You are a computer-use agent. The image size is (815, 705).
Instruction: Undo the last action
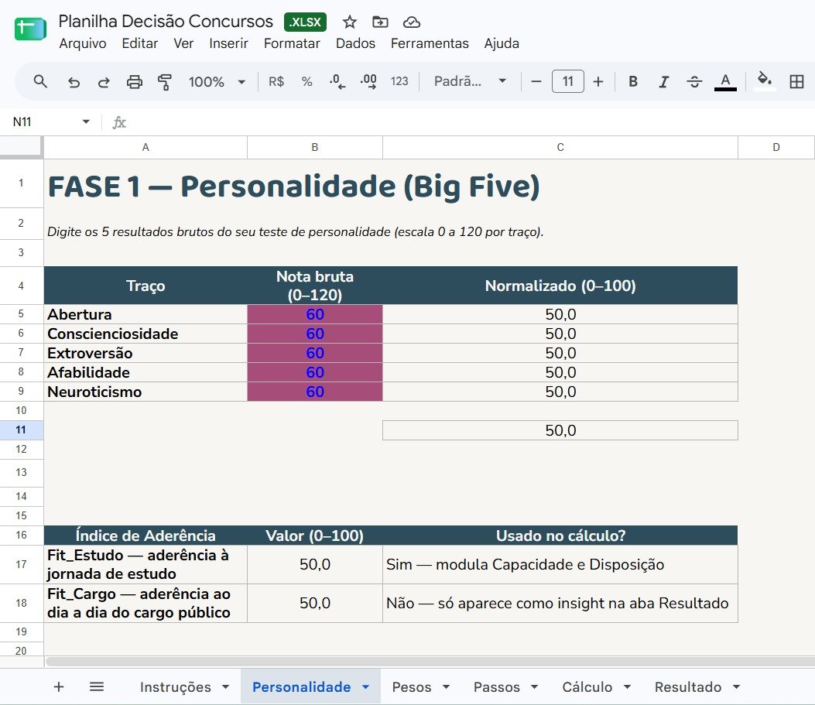[74, 81]
